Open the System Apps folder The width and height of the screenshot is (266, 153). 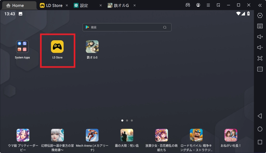pyautogui.click(x=22, y=47)
